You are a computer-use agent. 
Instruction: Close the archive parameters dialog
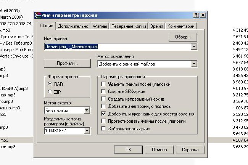[203, 15]
